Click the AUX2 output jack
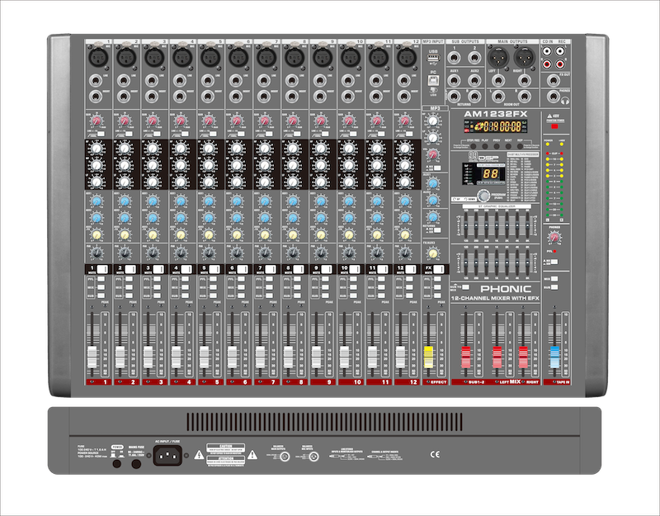 [x=474, y=80]
